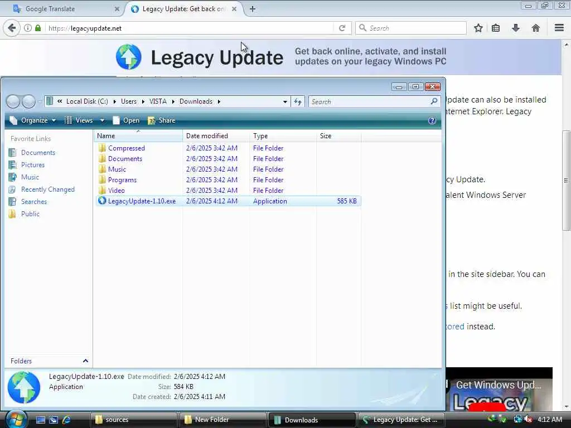Go to Firefox home page
Image resolution: width=571 pixels, height=428 pixels.
pos(535,28)
